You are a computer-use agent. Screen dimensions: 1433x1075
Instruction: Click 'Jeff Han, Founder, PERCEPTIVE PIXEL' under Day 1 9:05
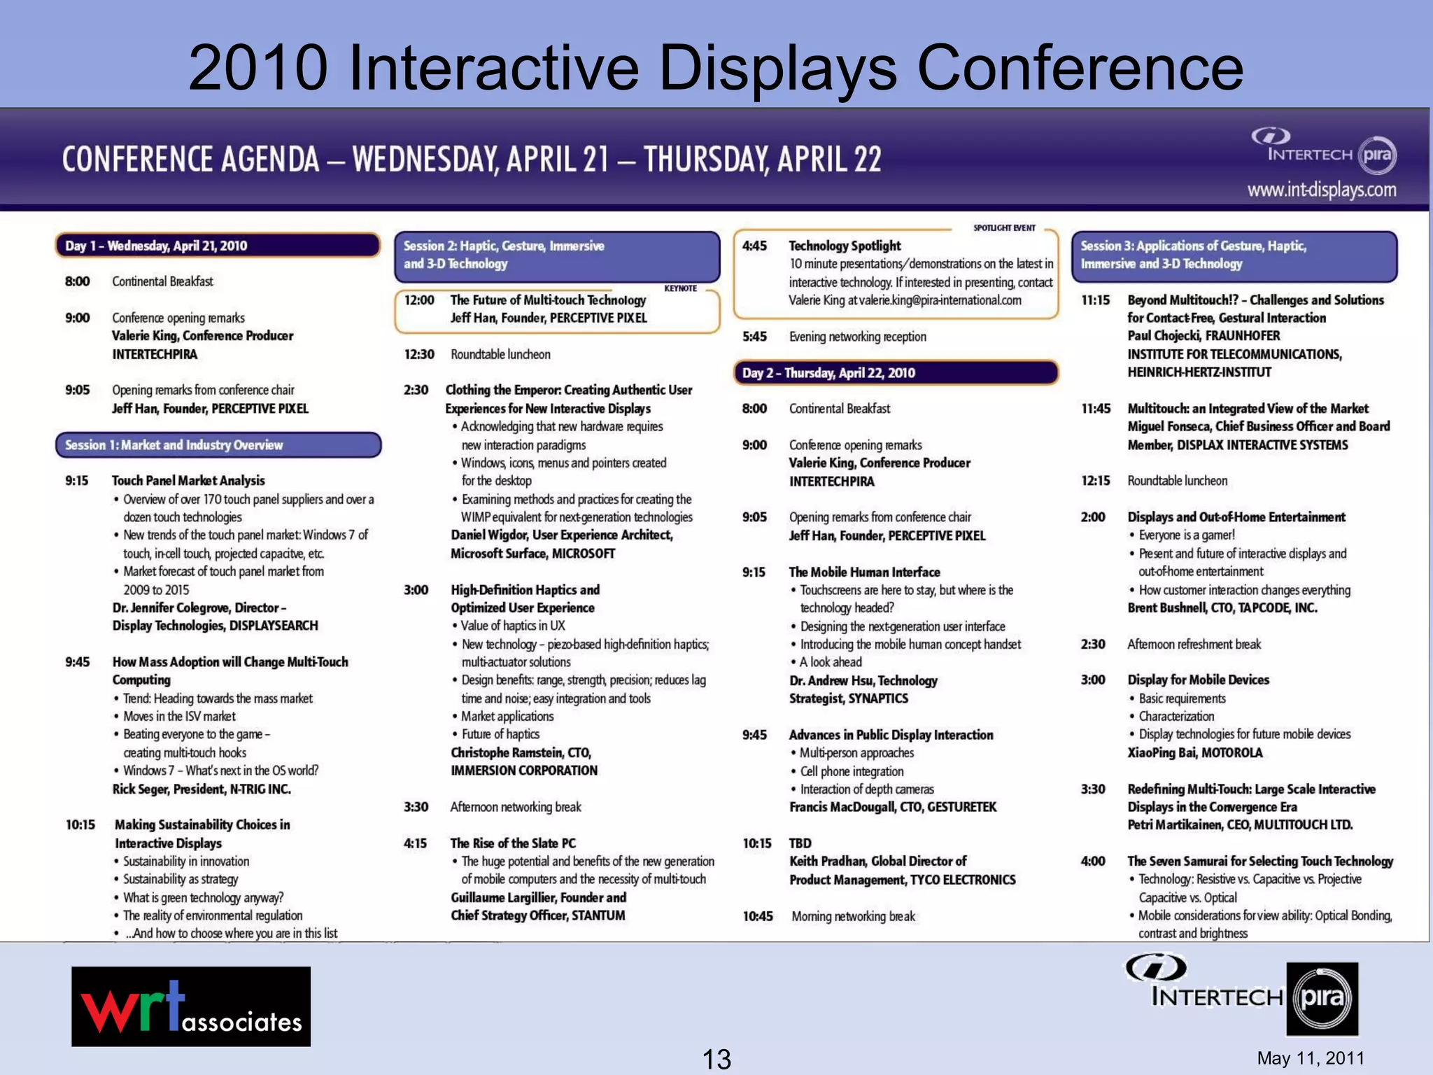pyautogui.click(x=210, y=409)
